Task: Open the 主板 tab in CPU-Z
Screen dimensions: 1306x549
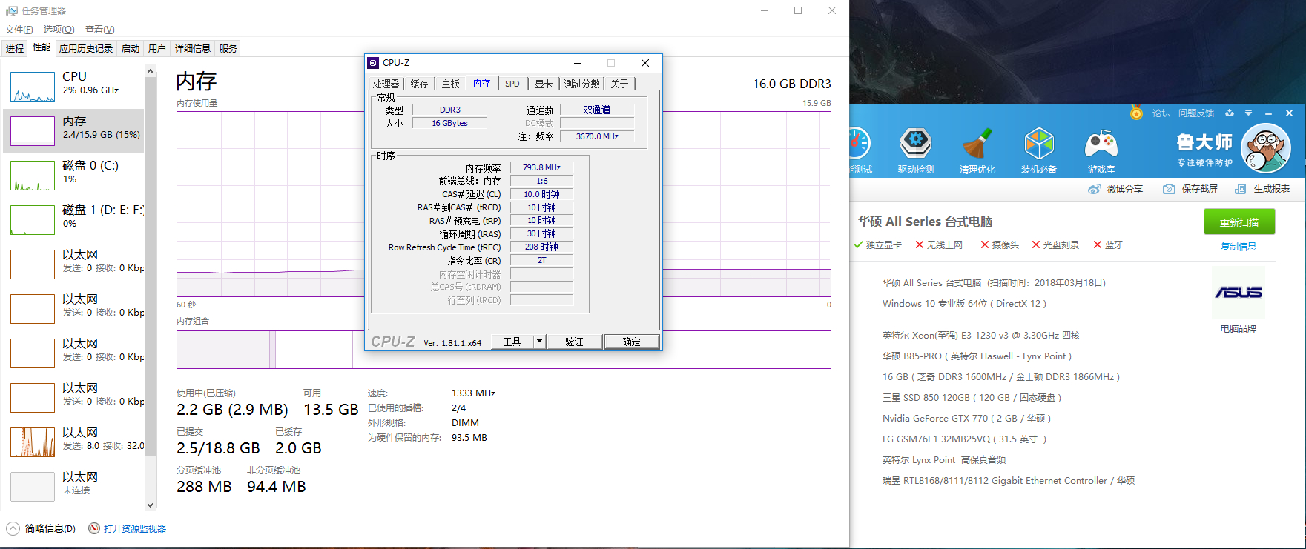Action: click(x=451, y=84)
